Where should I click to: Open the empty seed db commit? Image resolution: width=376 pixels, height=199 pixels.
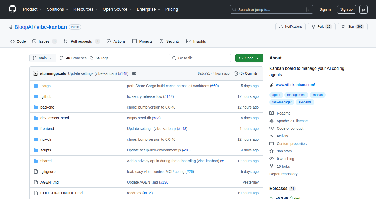pos(139,118)
